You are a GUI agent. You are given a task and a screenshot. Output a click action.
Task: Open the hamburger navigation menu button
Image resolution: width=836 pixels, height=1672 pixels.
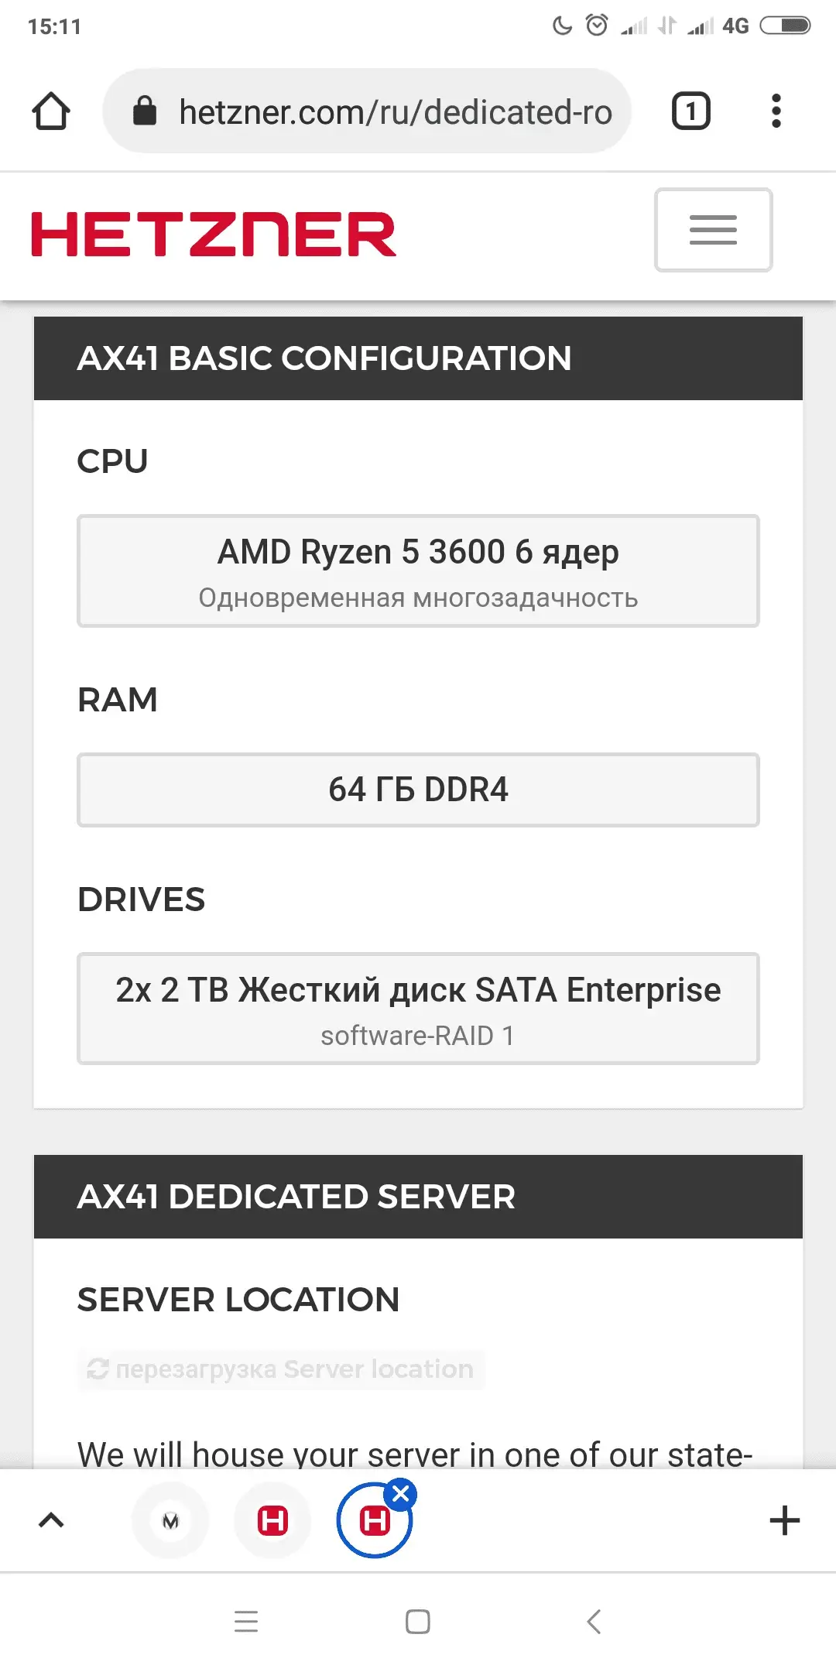[713, 230]
